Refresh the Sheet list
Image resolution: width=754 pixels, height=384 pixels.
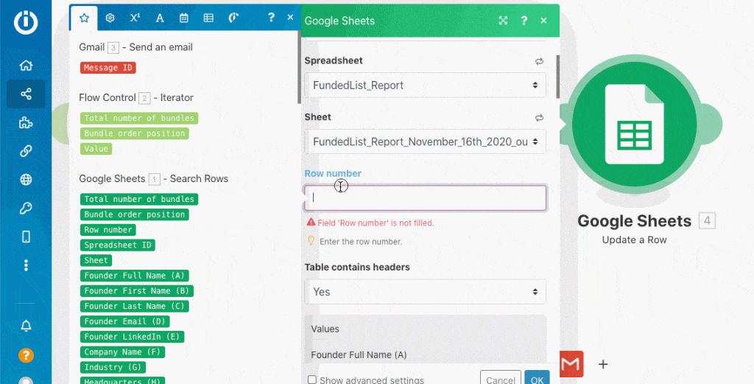coord(539,117)
